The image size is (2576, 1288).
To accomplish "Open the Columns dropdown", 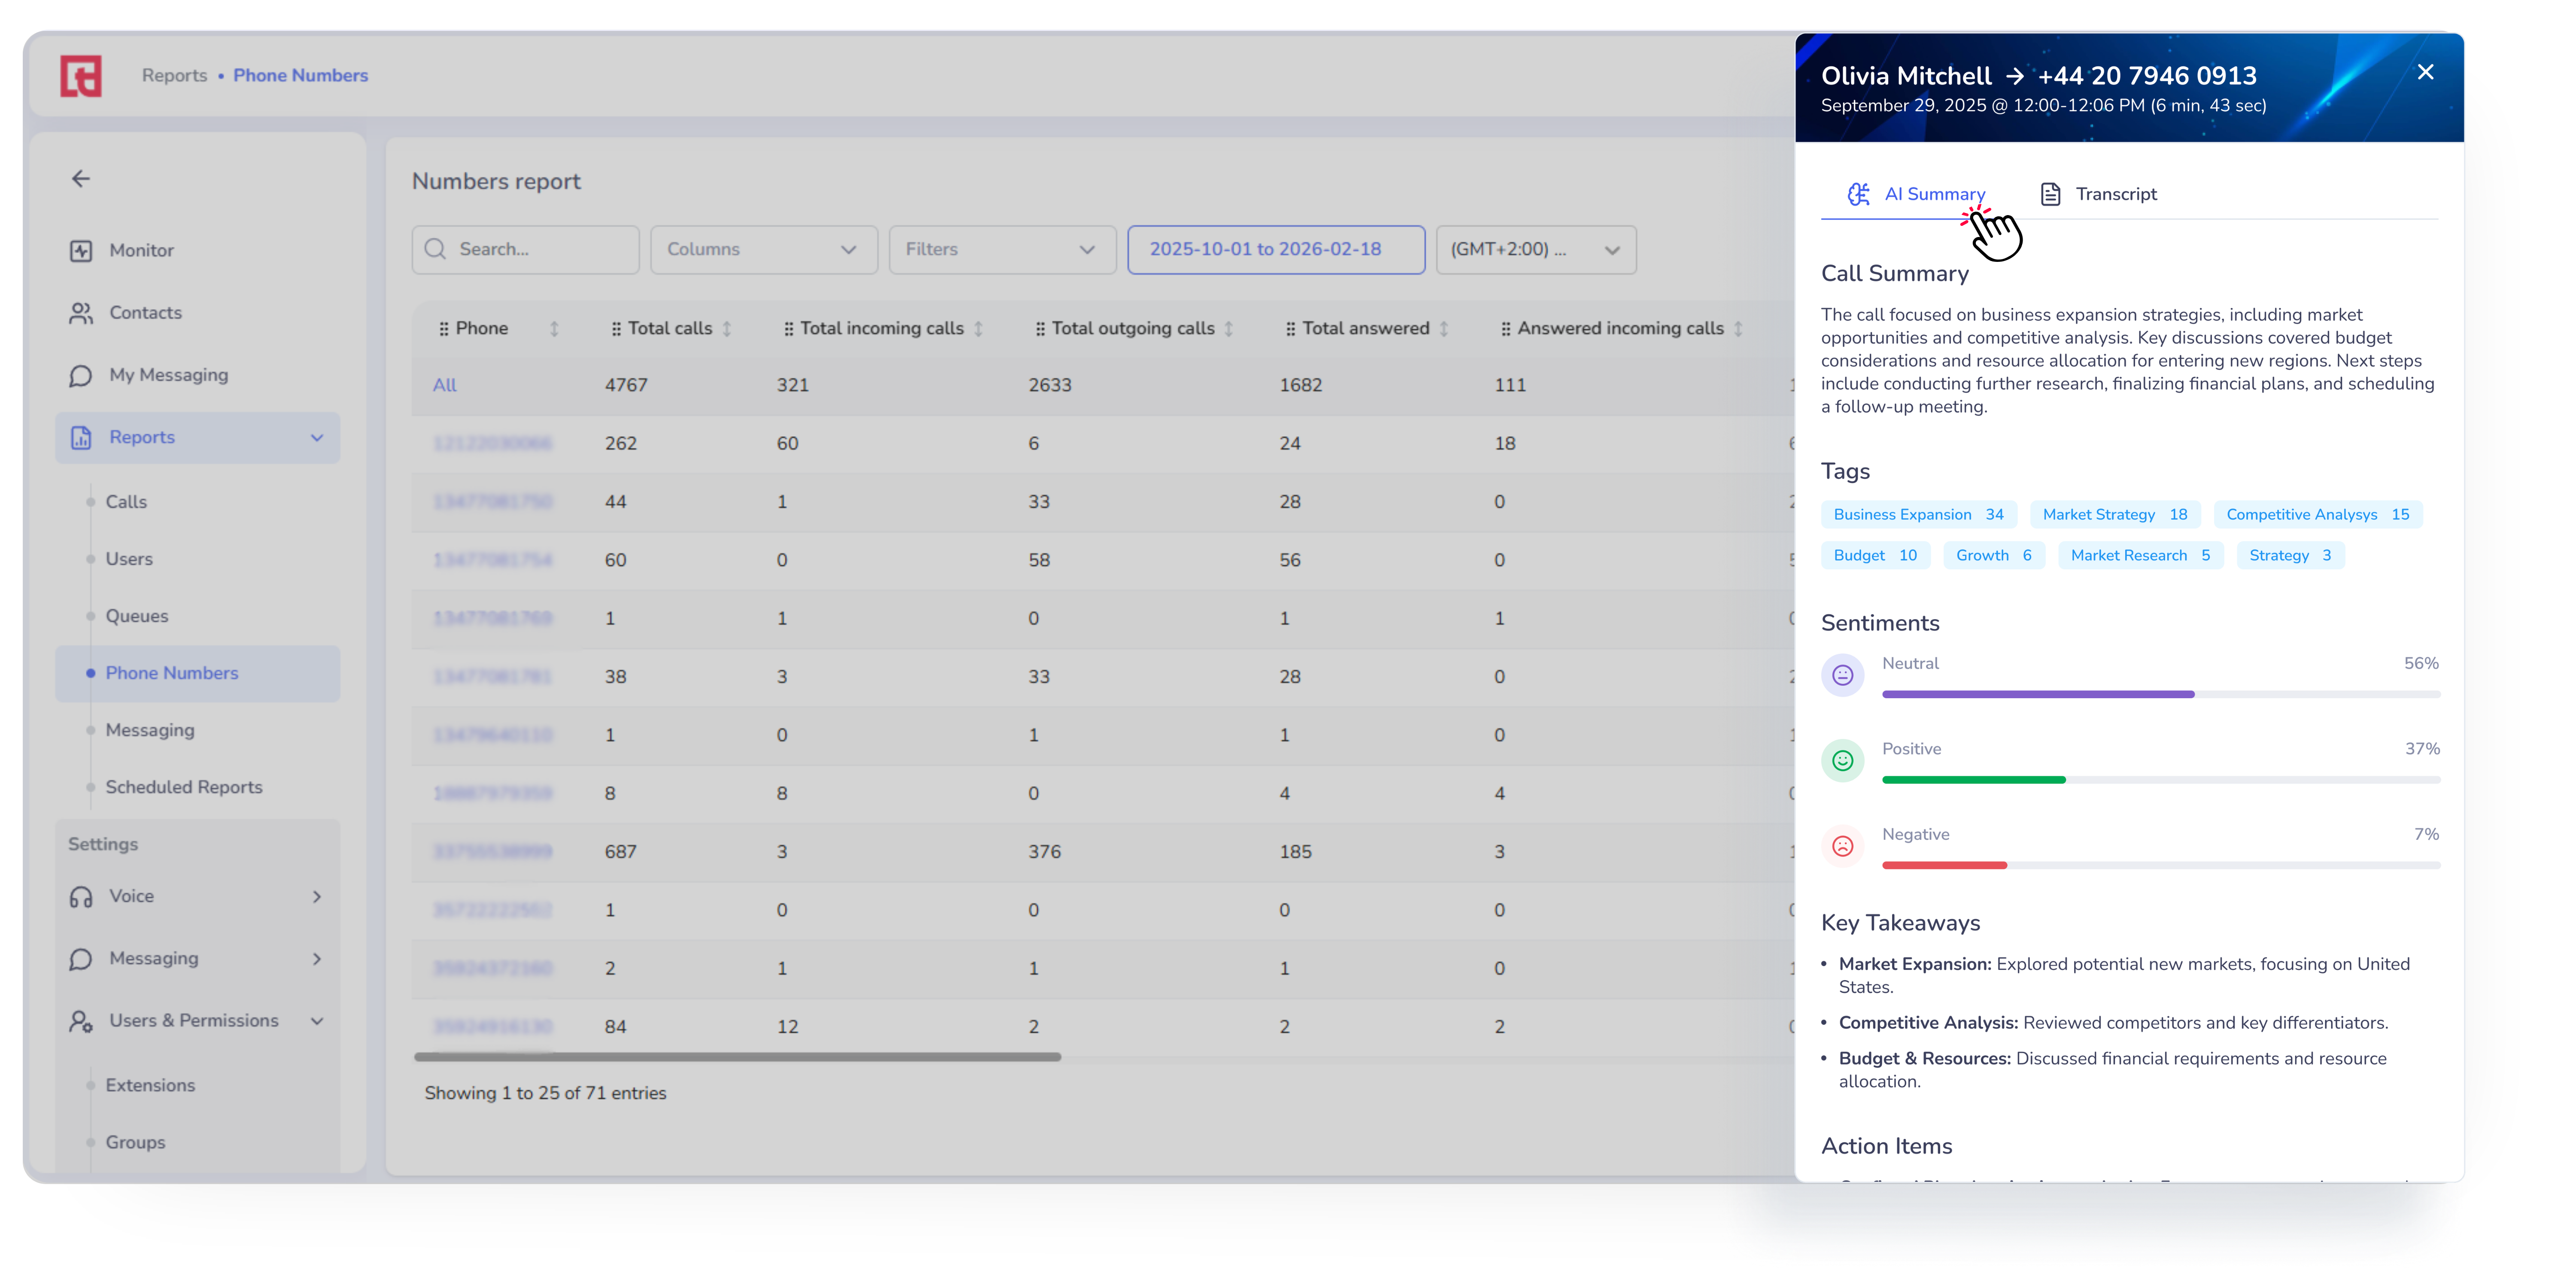I will pyautogui.click(x=763, y=250).
